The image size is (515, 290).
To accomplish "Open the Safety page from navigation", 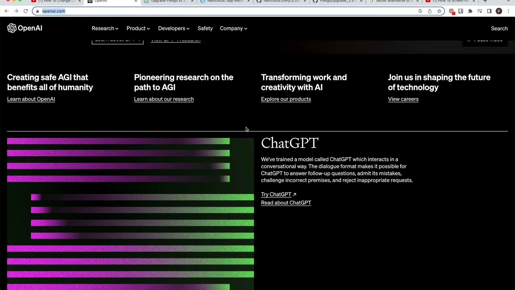I will 205,28.
